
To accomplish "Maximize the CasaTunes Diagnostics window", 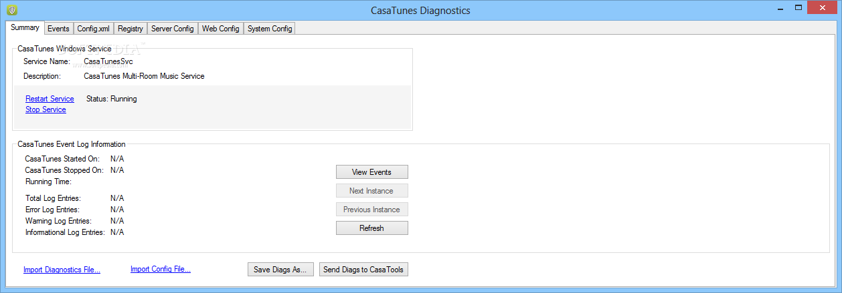I will pos(799,7).
